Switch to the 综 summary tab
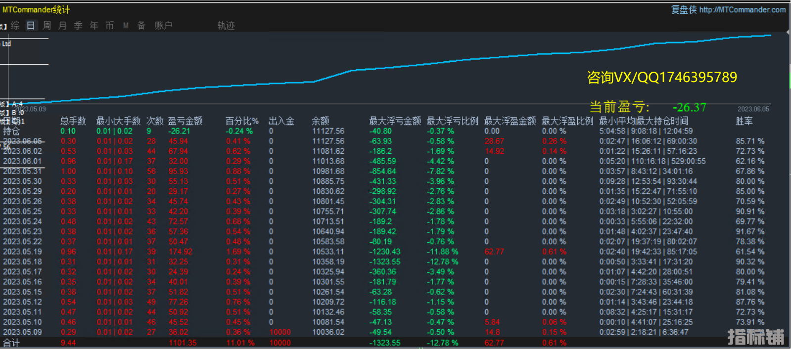791x349 pixels. (x=15, y=26)
